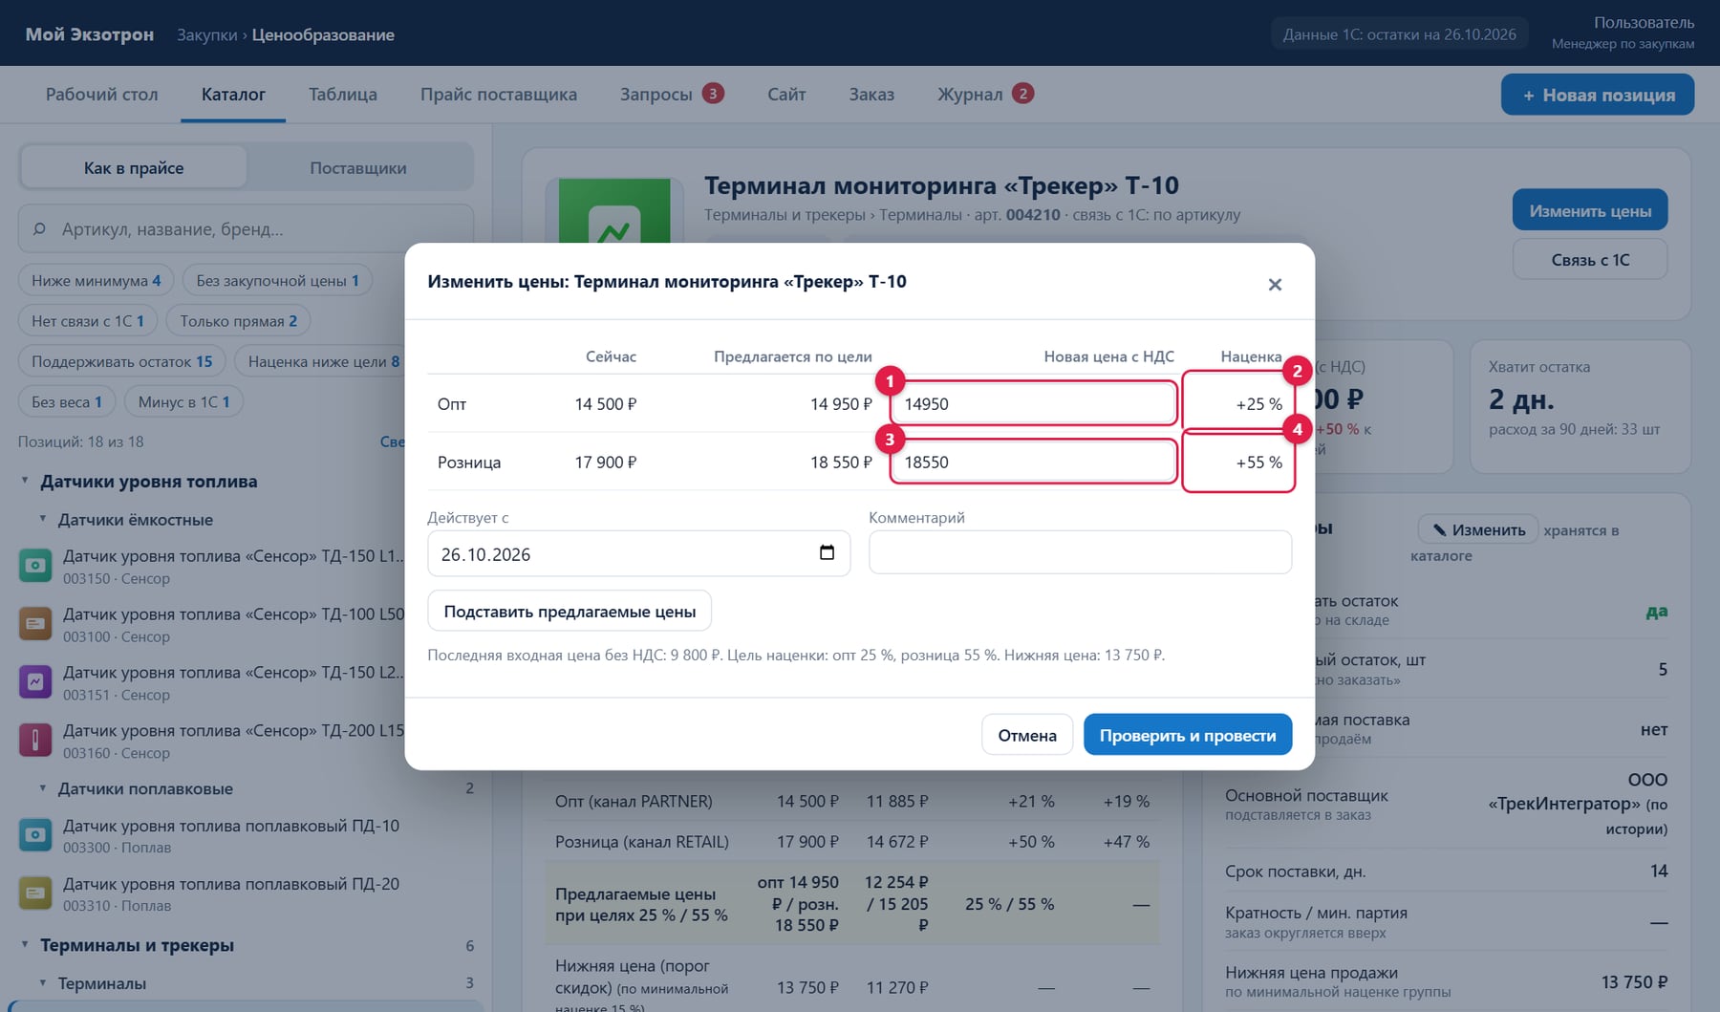The width and height of the screenshot is (1720, 1012).
Task: Toggle the Минус в 1С filter chip
Action: [183, 402]
